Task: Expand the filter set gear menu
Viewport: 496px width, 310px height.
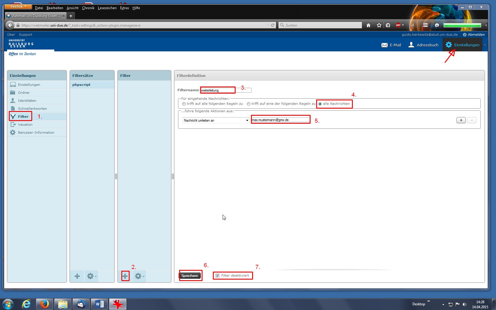Action: 91,276
